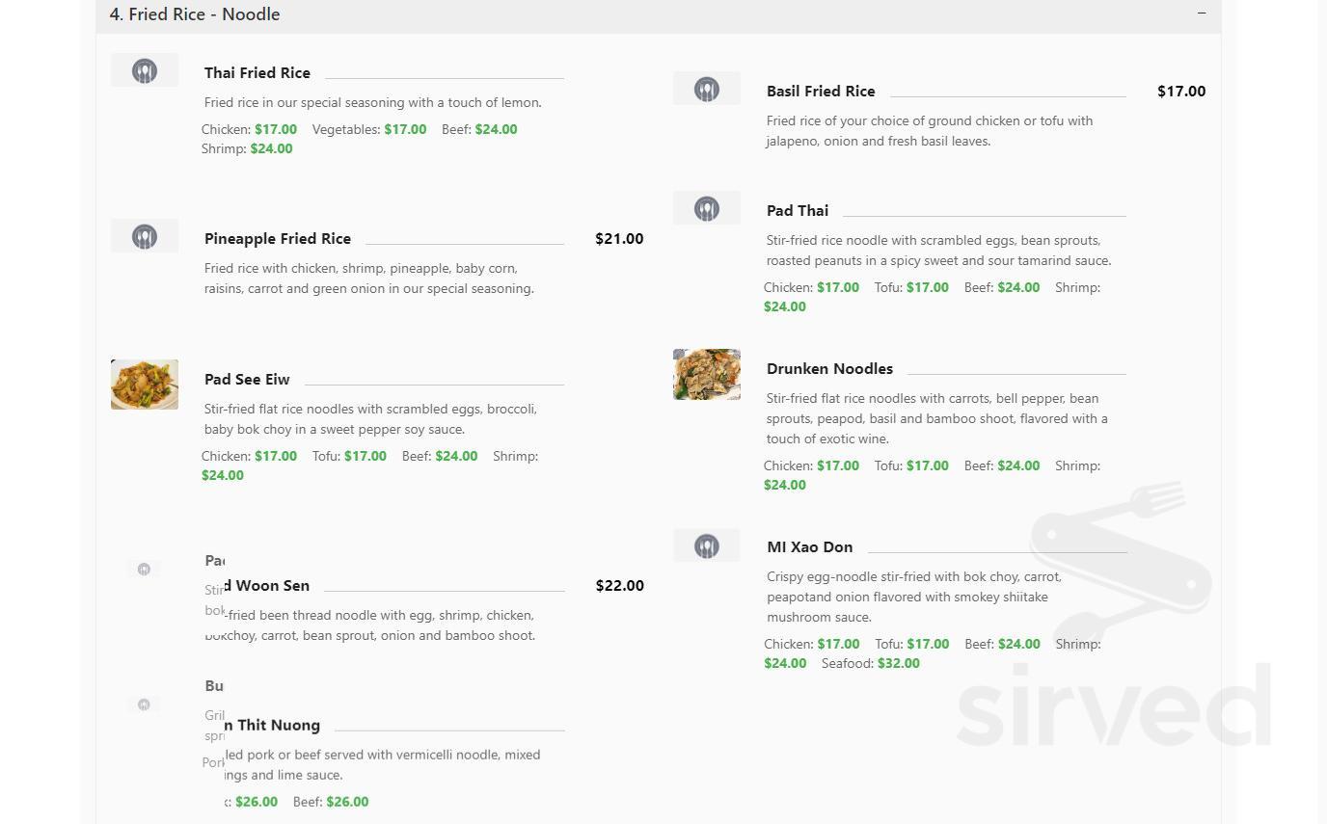The width and height of the screenshot is (1327, 824).
Task: Select Tofu $17.00 under Pad Thai
Action: pos(927,287)
